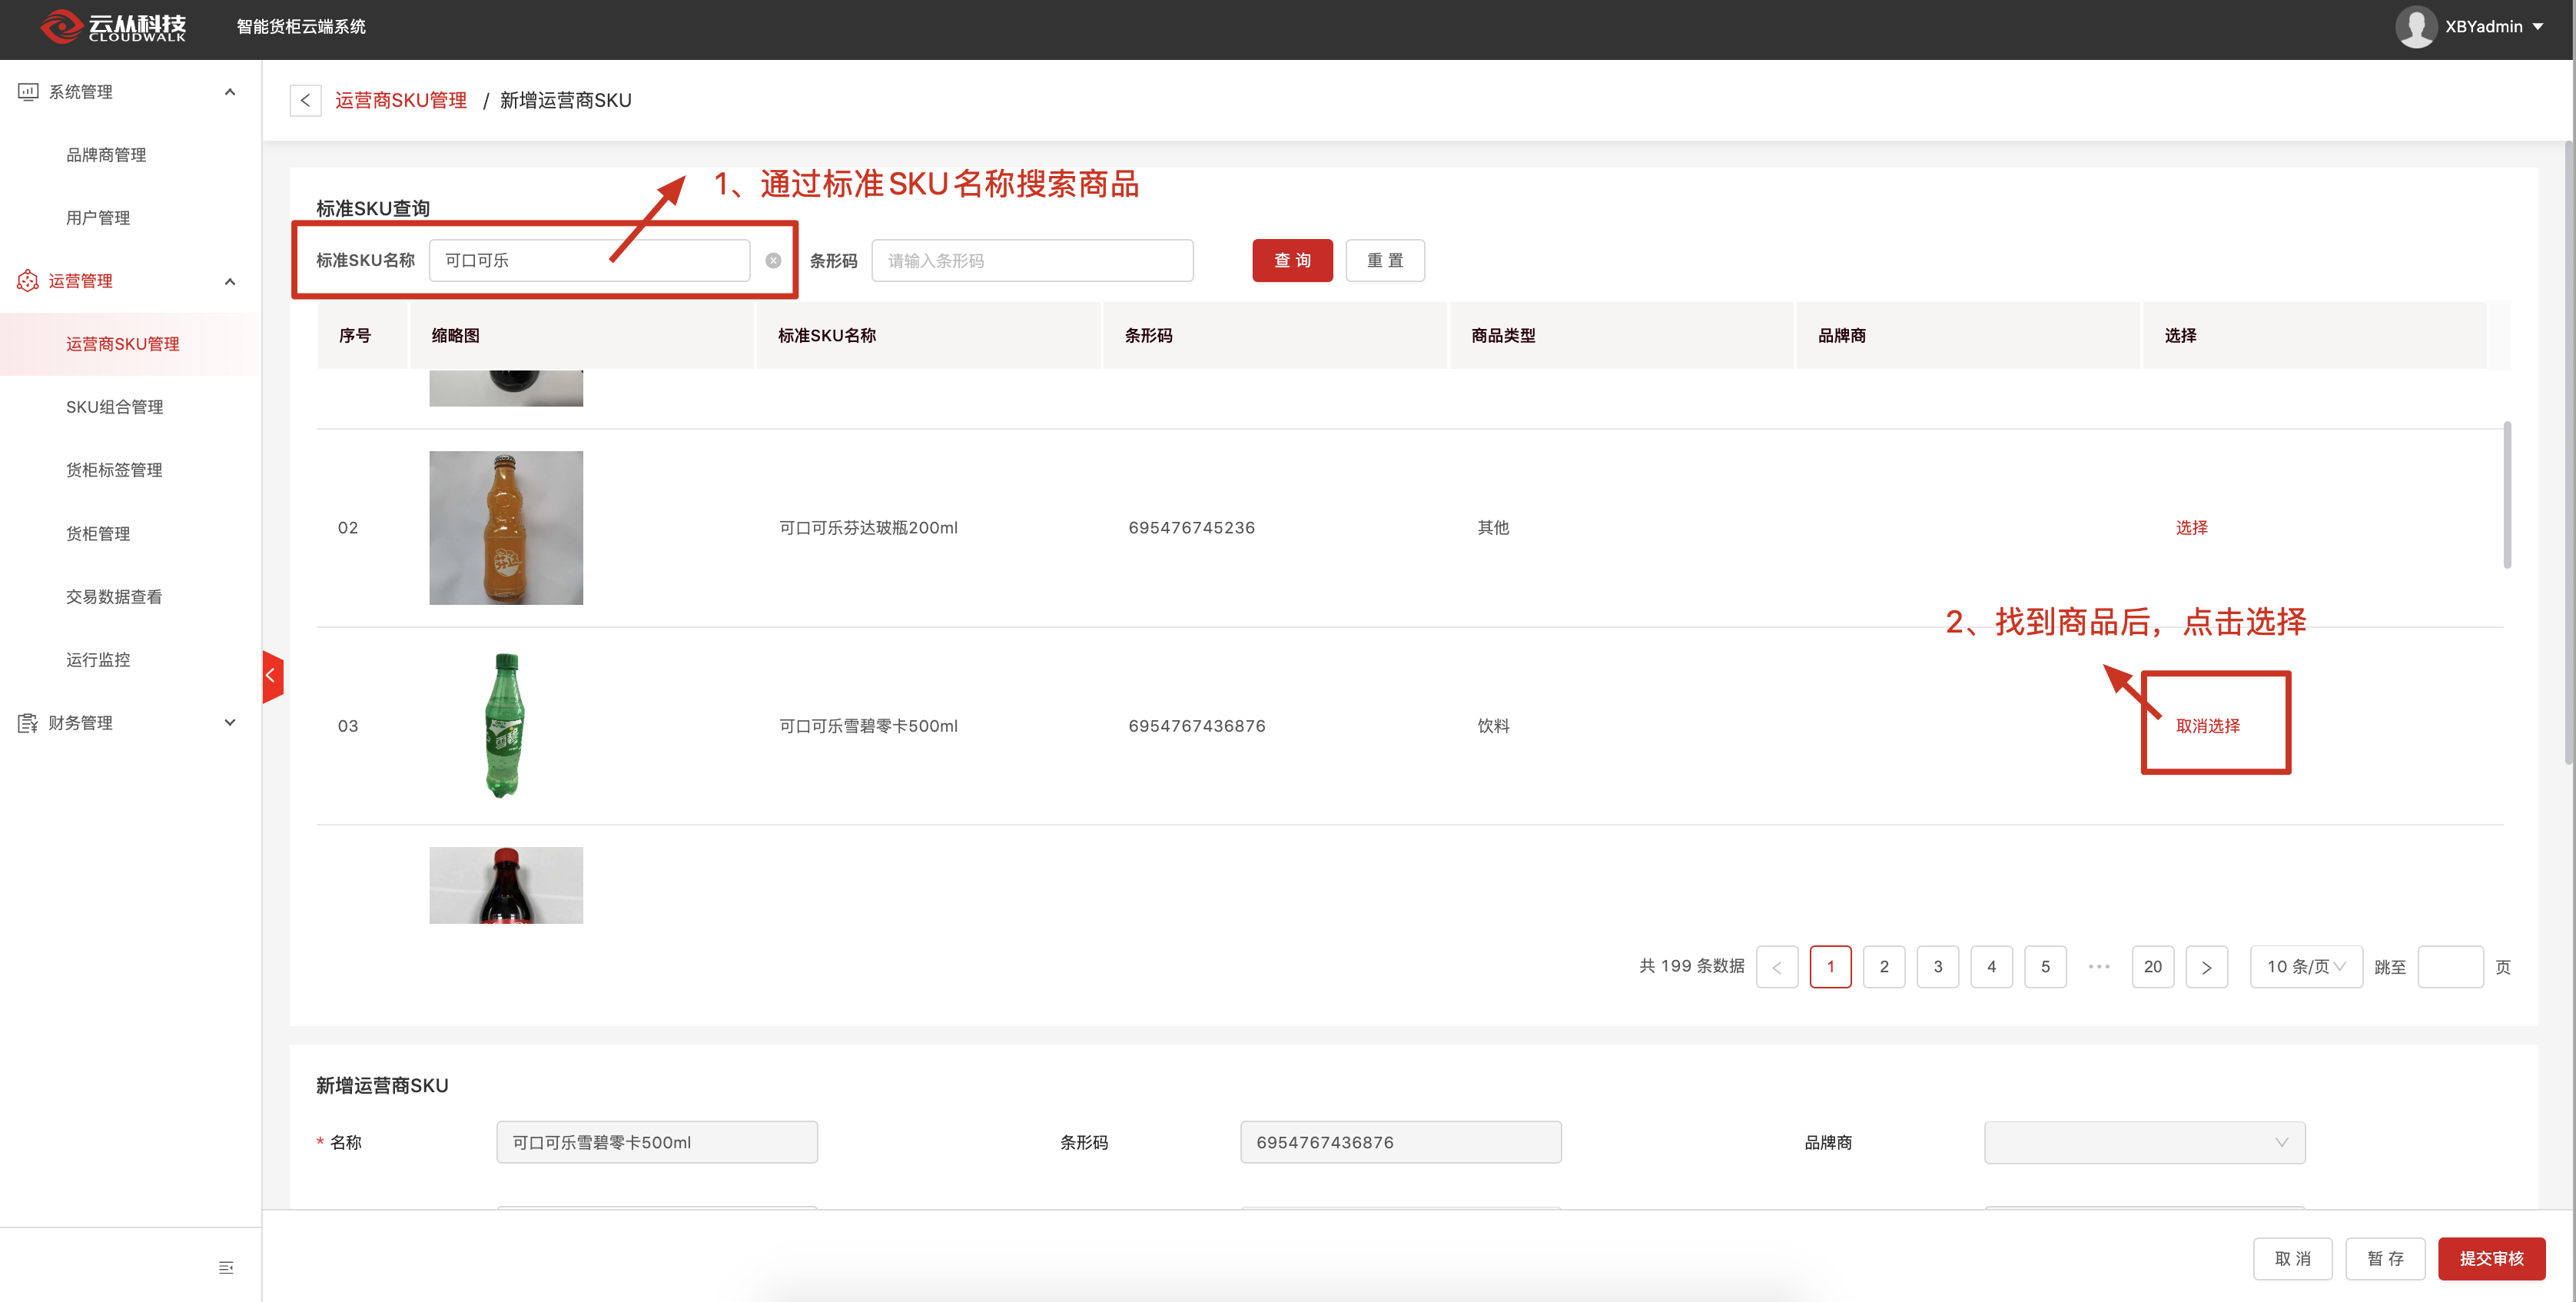Click the table's inner vertical scrollbar
Viewport: 2576px width, 1302px height.
[x=2506, y=495]
